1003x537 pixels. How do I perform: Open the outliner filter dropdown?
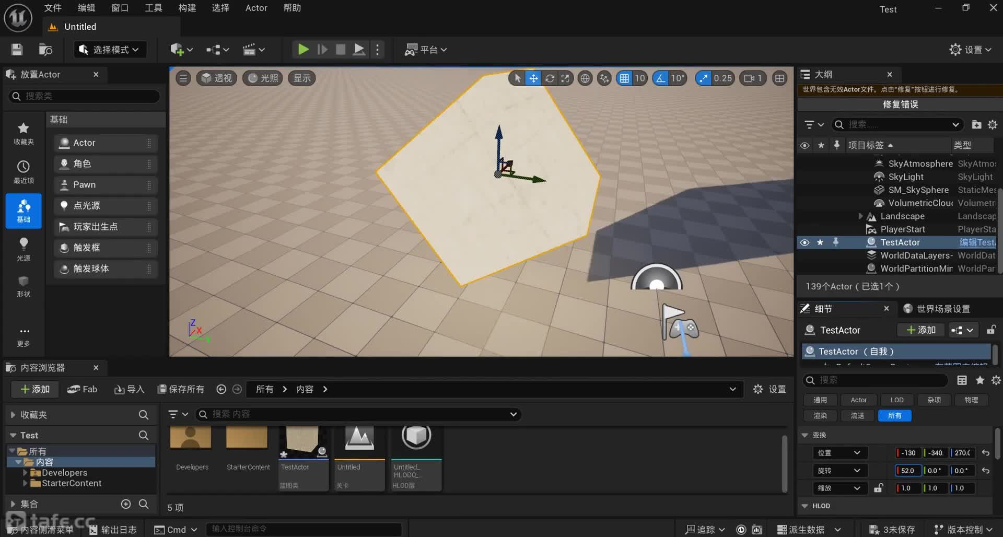point(814,124)
